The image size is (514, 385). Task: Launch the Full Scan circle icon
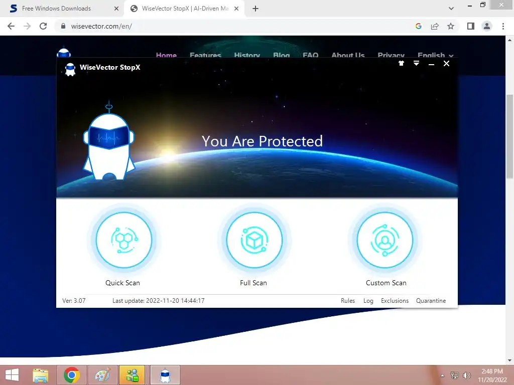[x=254, y=240]
